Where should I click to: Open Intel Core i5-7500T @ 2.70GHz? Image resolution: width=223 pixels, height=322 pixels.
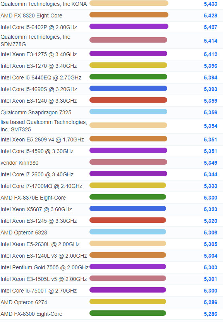[x=39, y=291]
